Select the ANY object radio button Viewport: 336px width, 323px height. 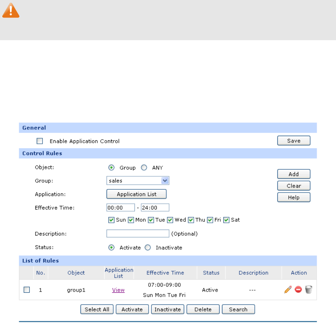point(144,168)
